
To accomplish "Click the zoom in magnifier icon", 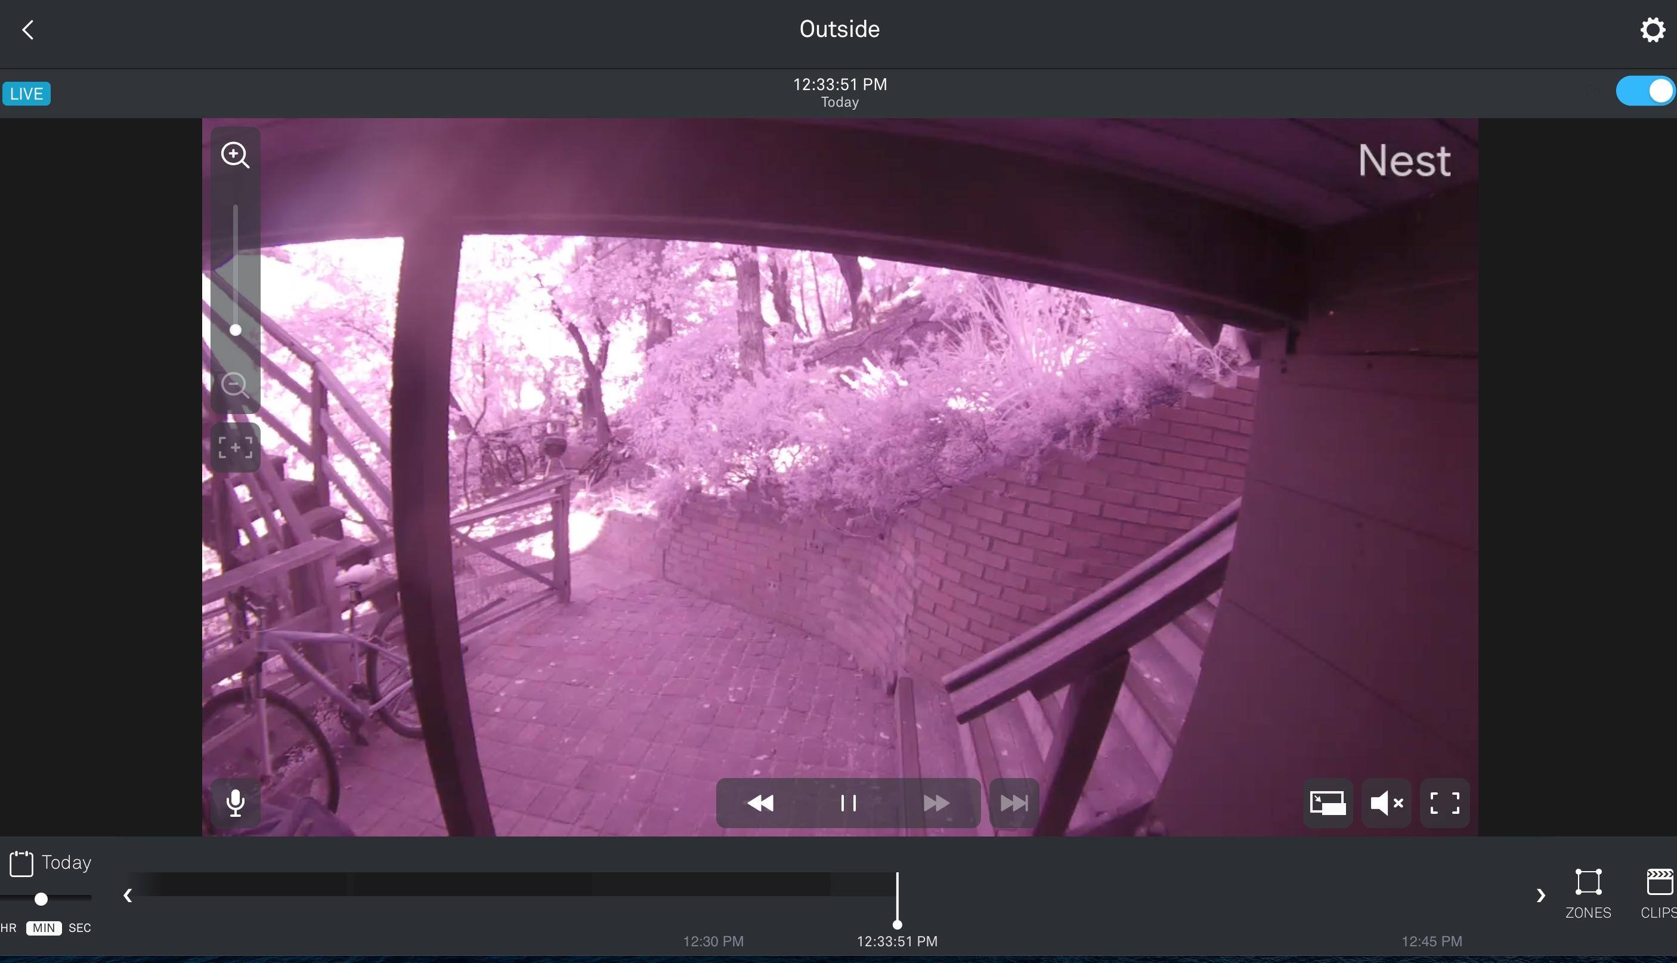I will (234, 156).
